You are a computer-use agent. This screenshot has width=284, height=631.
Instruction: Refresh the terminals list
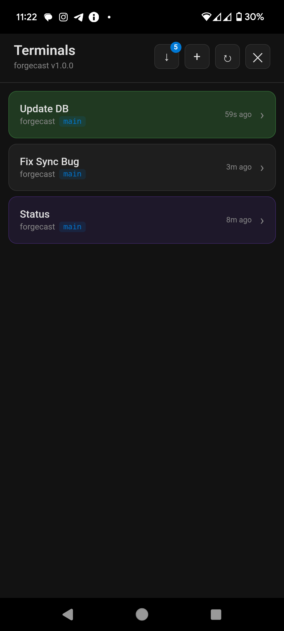(227, 57)
